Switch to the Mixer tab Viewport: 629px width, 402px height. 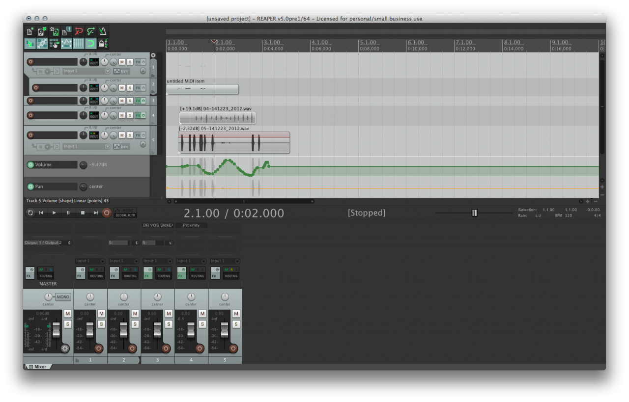pos(37,367)
